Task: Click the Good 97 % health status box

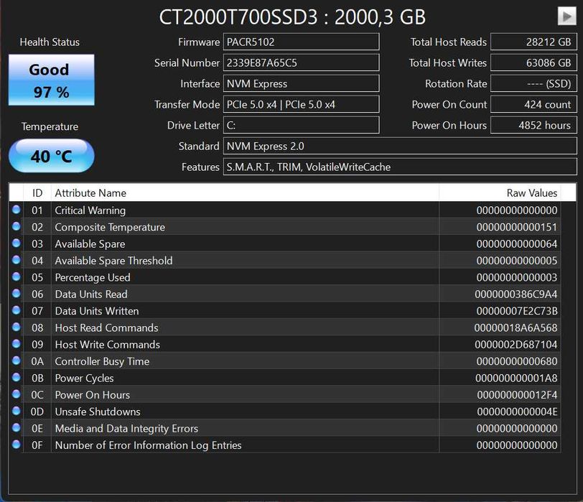Action: coord(51,80)
